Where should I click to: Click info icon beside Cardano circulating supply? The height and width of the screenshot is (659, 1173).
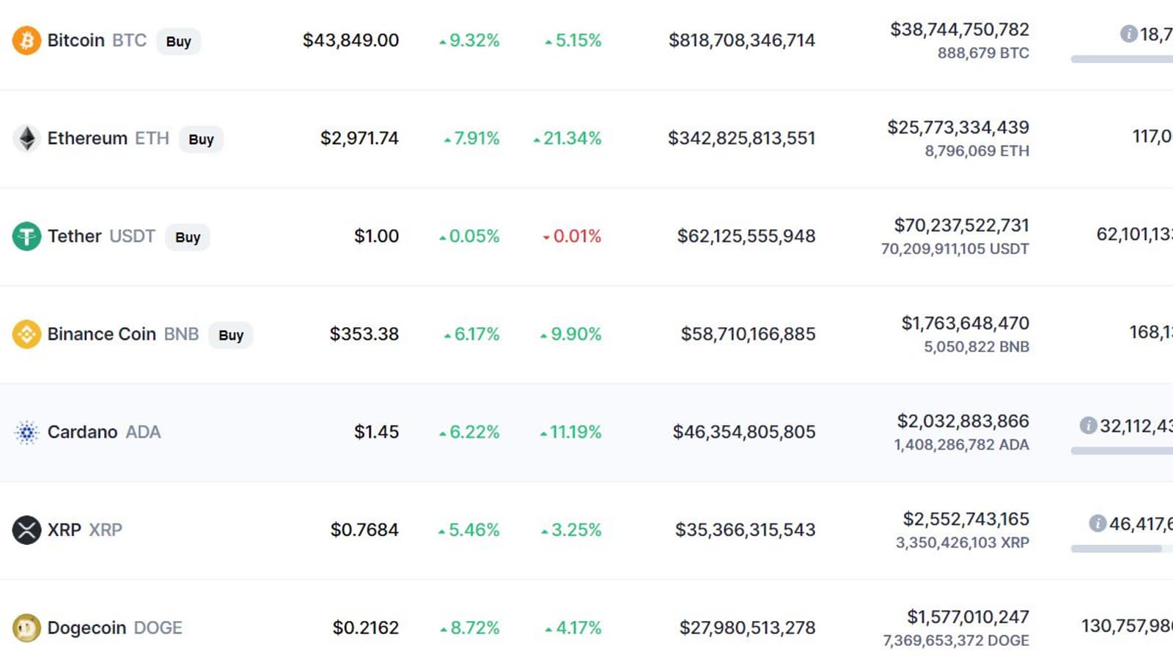[1088, 425]
